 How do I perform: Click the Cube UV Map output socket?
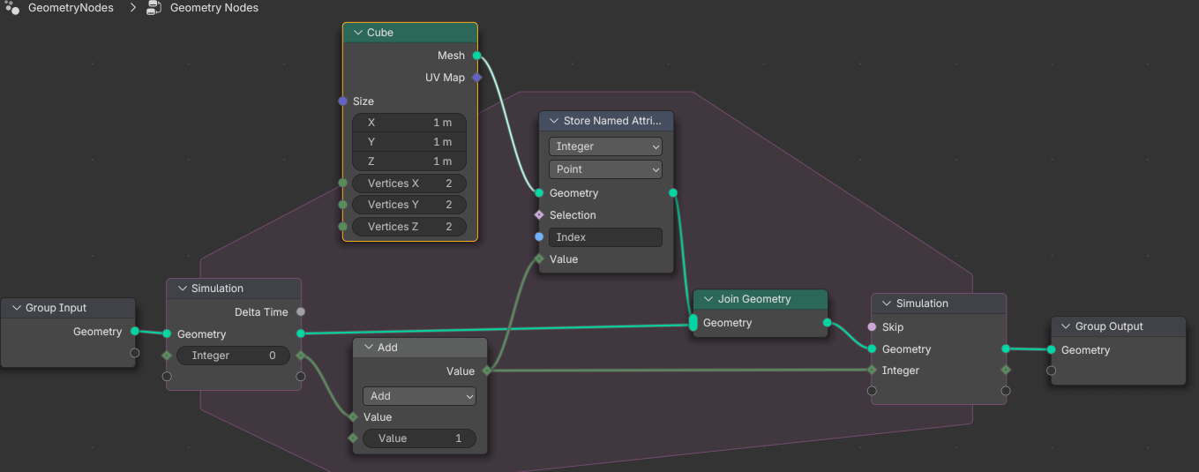pos(476,78)
